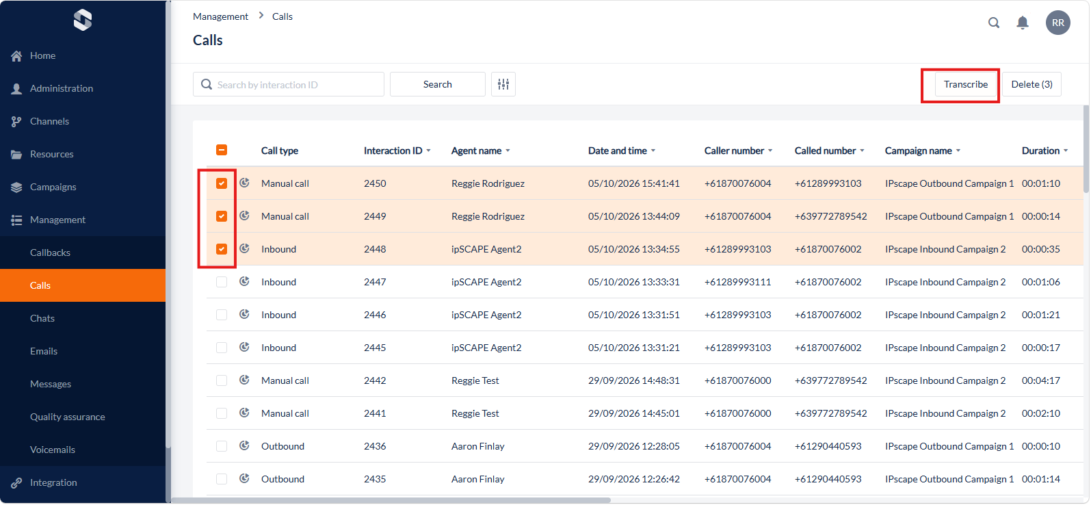Click the history icon for call 2436

point(244,445)
